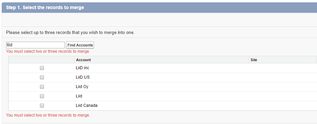Viewport: 317px width, 124px height.
Task: Click the Liid Oy account name
Action: click(82, 87)
